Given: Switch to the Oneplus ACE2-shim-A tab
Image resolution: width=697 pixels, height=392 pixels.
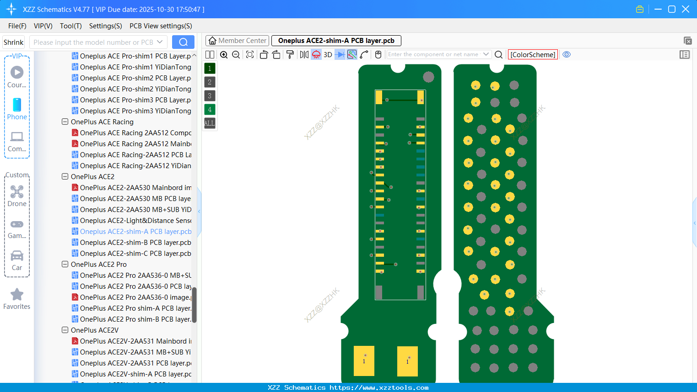Looking at the screenshot, I should (337, 40).
